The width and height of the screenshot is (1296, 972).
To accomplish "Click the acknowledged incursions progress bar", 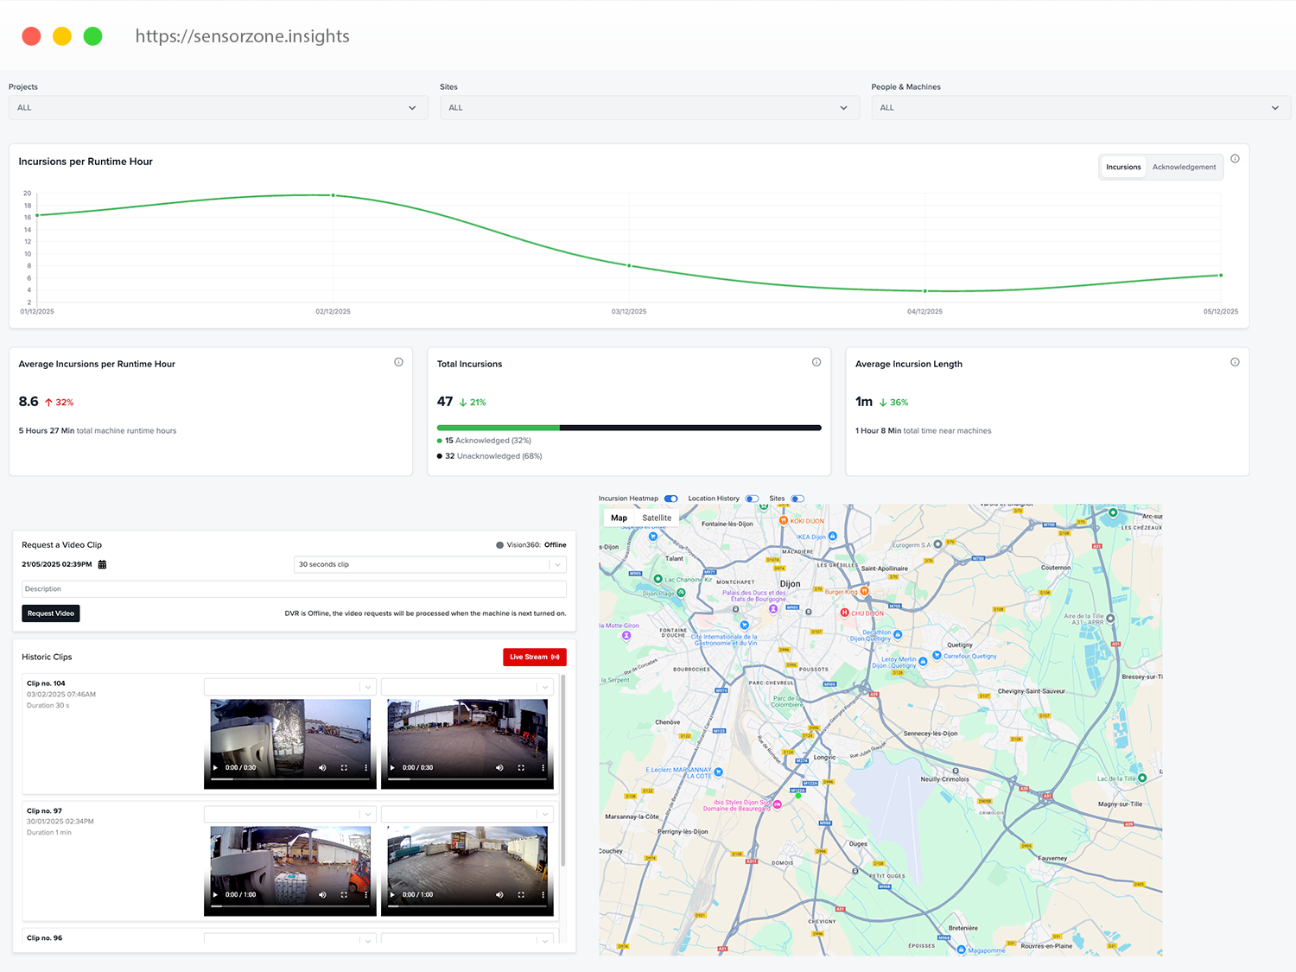I will pyautogui.click(x=499, y=428).
